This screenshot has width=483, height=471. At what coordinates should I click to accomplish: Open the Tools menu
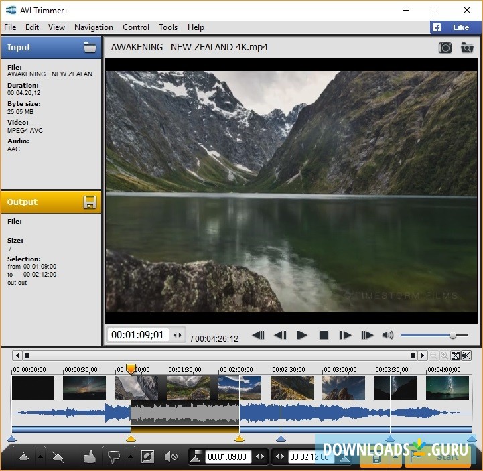pos(168,27)
